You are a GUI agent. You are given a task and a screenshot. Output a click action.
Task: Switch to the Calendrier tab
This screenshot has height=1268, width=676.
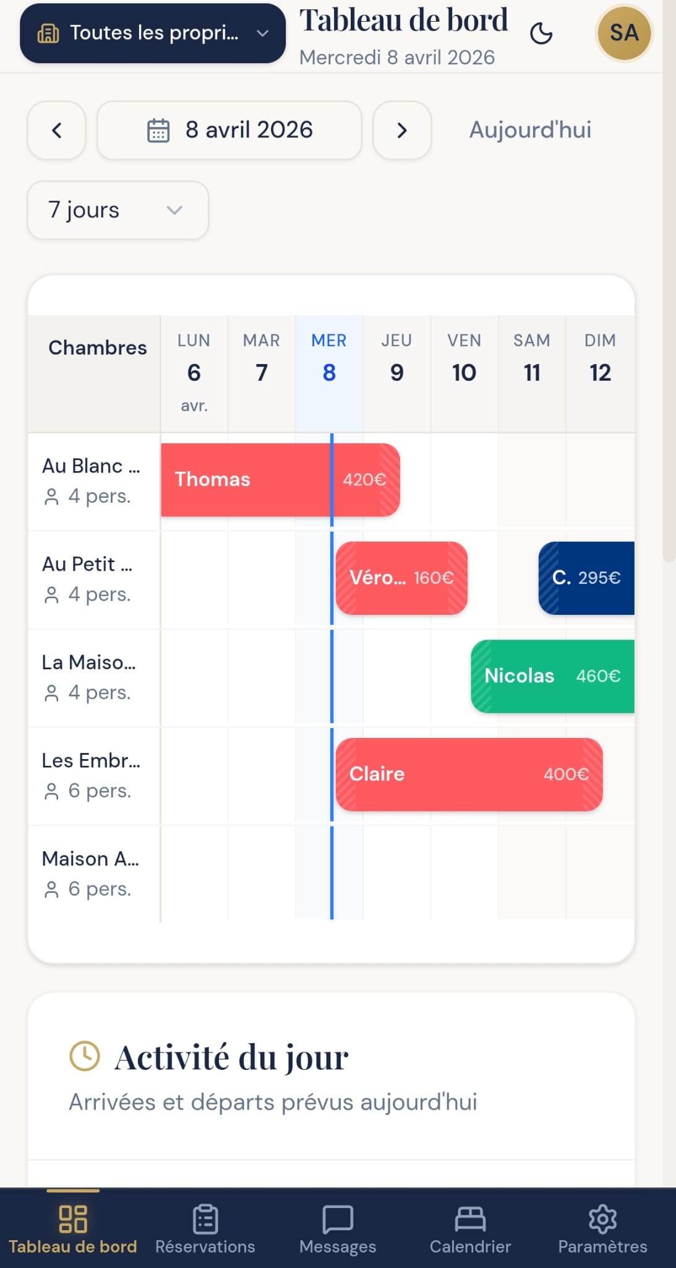point(470,1229)
